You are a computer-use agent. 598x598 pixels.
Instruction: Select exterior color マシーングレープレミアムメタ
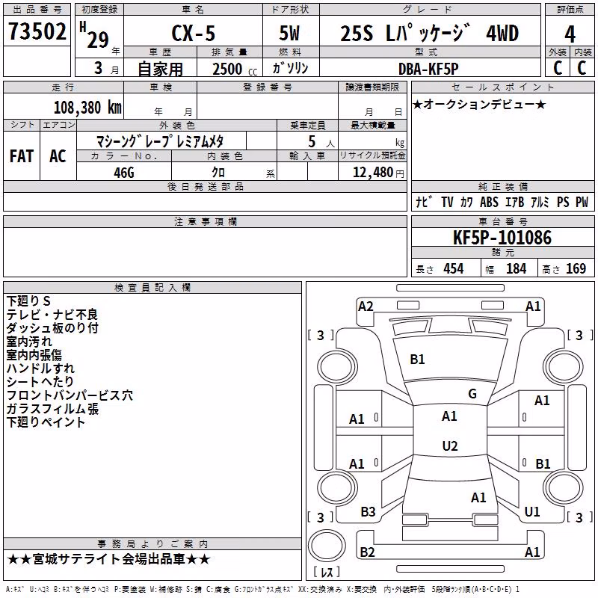point(160,141)
